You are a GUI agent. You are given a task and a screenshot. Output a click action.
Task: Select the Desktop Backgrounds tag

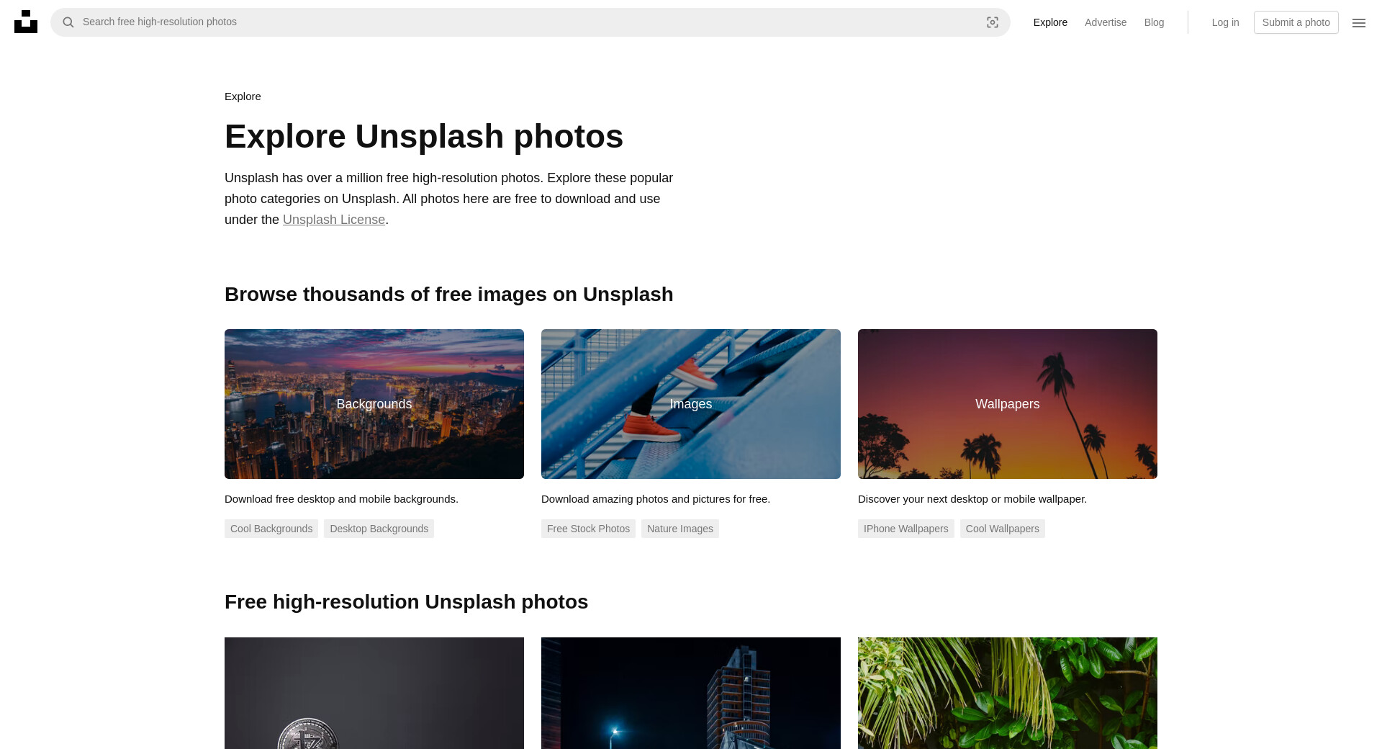pos(379,529)
